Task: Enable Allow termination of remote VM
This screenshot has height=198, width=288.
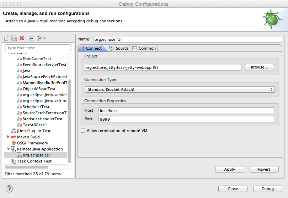Action: 83,131
